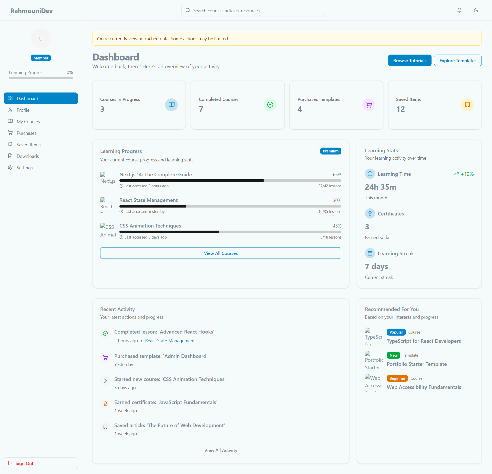Image resolution: width=492 pixels, height=474 pixels.
Task: Go to Downloads in the sidebar
Action: click(x=28, y=156)
